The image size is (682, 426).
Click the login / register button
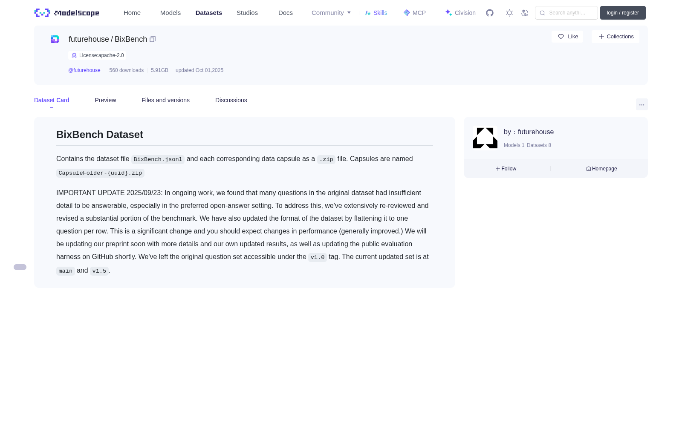click(623, 13)
